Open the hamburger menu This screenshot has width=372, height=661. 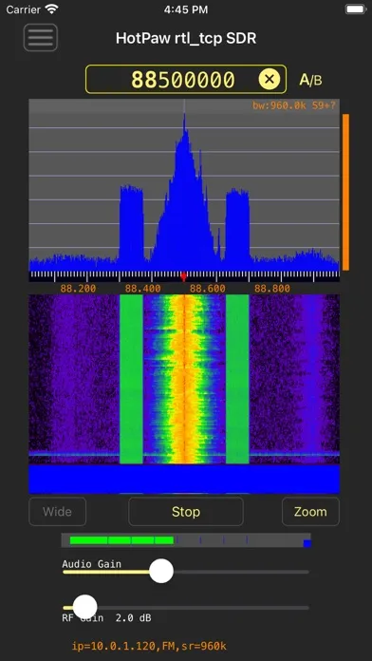[41, 38]
